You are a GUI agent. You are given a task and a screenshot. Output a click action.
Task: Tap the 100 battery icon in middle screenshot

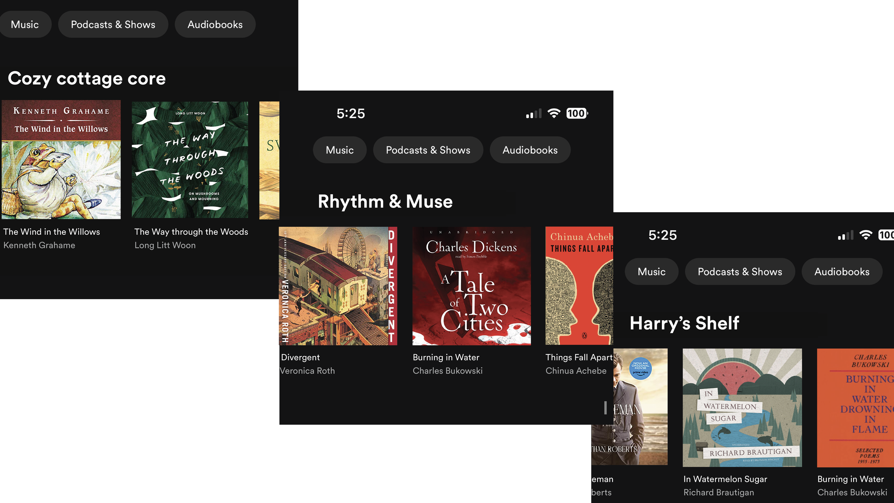click(x=576, y=113)
